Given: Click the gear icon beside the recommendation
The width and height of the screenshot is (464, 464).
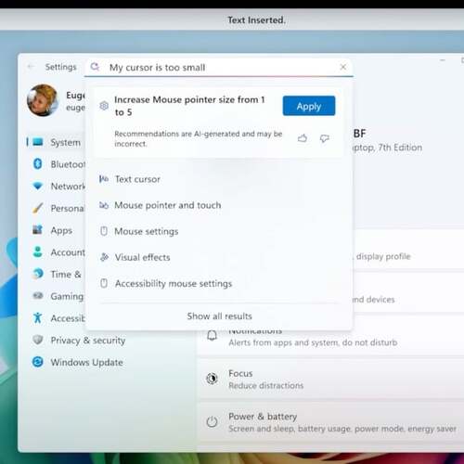Looking at the screenshot, I should coord(104,106).
